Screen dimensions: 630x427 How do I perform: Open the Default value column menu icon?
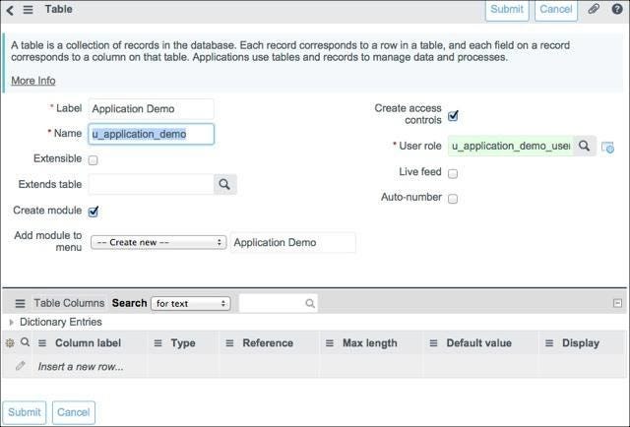(x=433, y=343)
